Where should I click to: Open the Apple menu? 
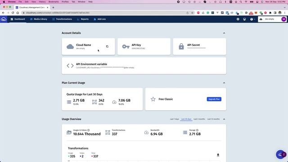click(x=4, y=2)
